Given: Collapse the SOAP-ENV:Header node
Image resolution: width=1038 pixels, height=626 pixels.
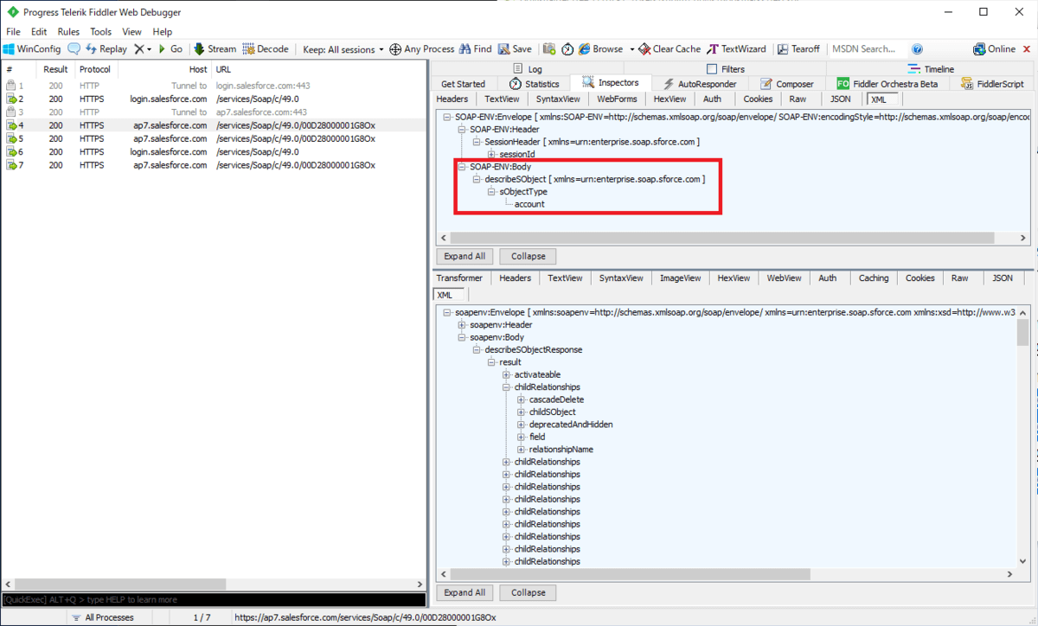Looking at the screenshot, I should (x=462, y=129).
